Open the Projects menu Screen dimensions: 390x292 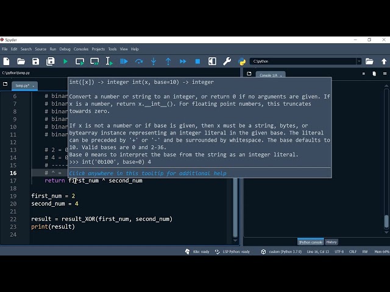pos(98,49)
